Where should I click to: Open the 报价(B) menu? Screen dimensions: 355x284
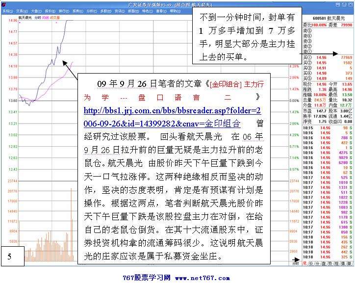coord(50,11)
